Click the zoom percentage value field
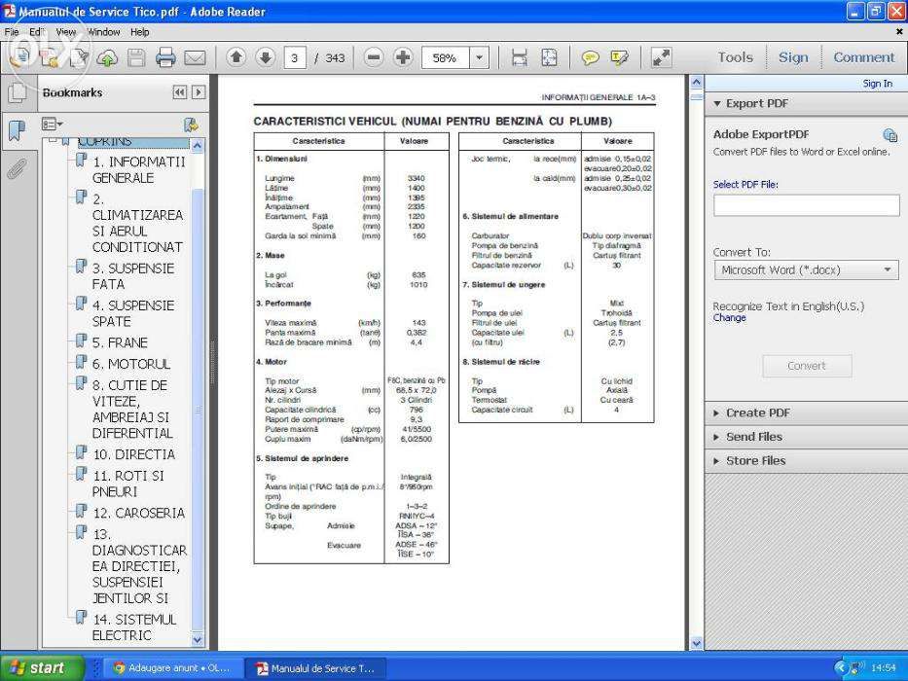Image resolution: width=908 pixels, height=681 pixels. (x=444, y=58)
